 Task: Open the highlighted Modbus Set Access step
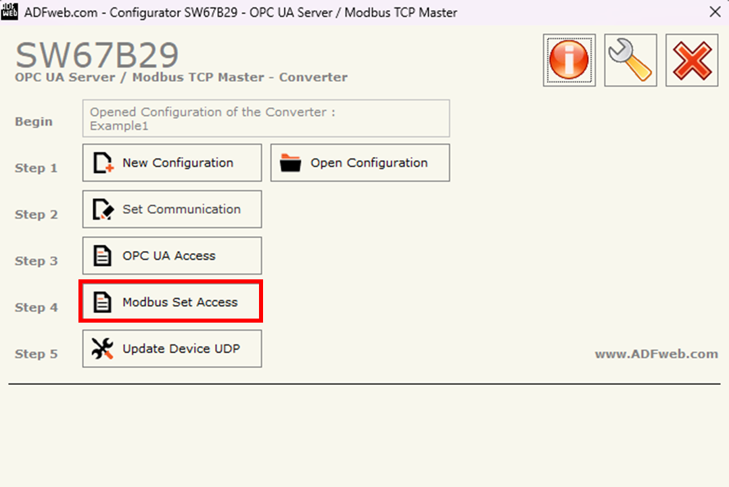click(171, 302)
